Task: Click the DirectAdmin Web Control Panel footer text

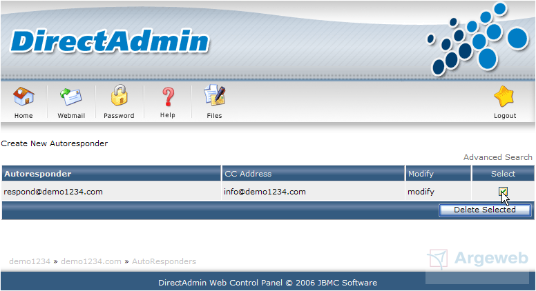Action: pos(268,283)
